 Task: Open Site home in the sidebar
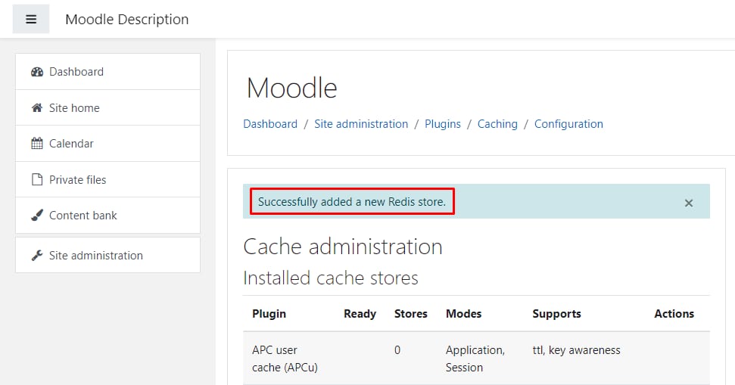point(107,107)
